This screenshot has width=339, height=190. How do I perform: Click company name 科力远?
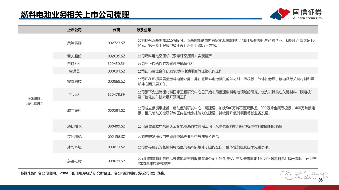(x=74, y=95)
